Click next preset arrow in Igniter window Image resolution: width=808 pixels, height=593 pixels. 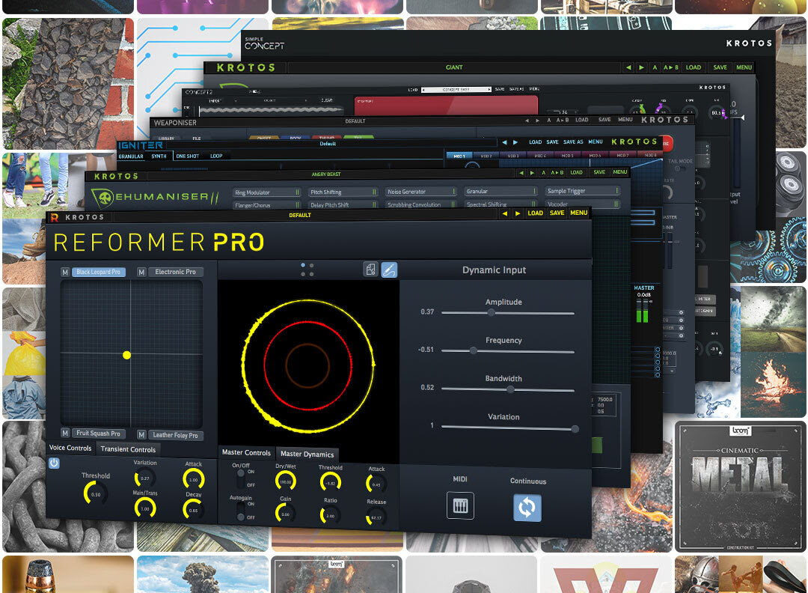click(x=515, y=142)
